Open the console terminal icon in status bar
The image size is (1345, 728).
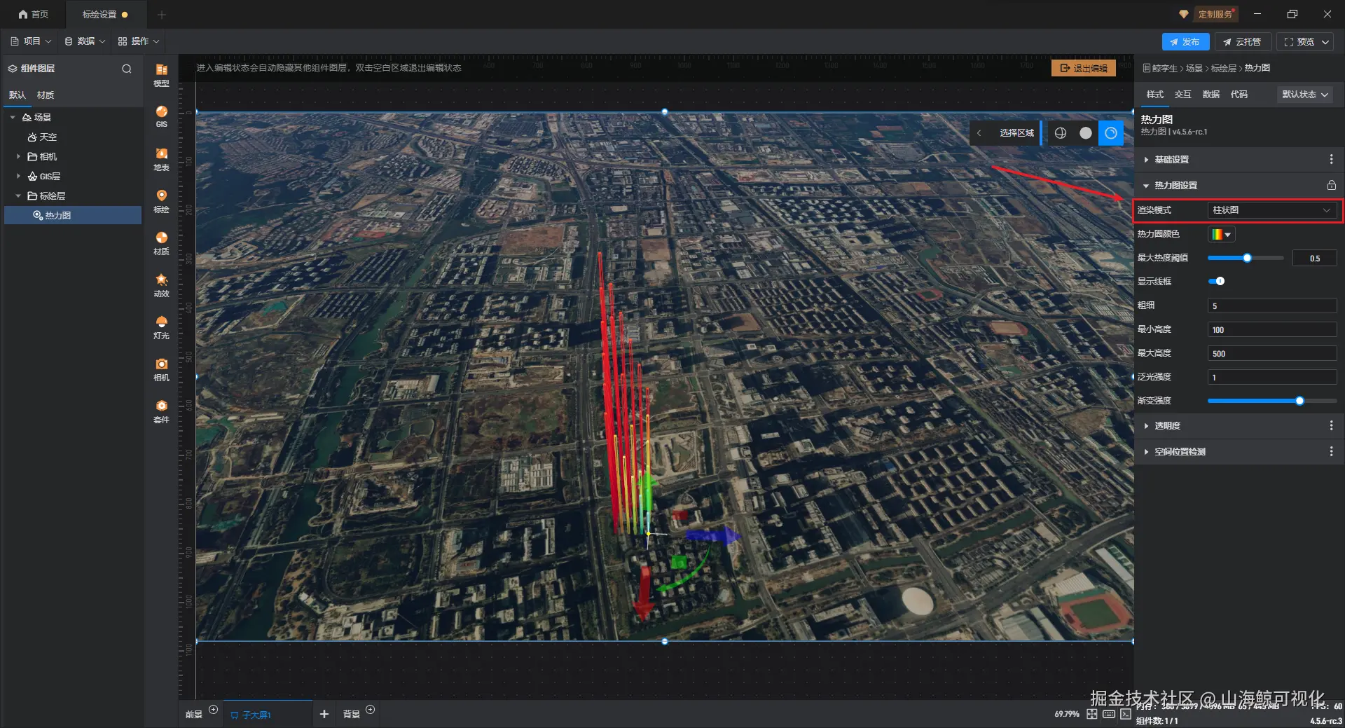point(1126,714)
